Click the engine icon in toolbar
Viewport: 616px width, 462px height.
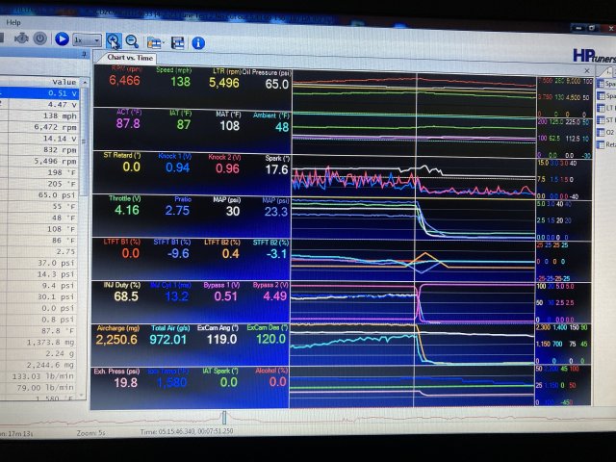(x=20, y=39)
